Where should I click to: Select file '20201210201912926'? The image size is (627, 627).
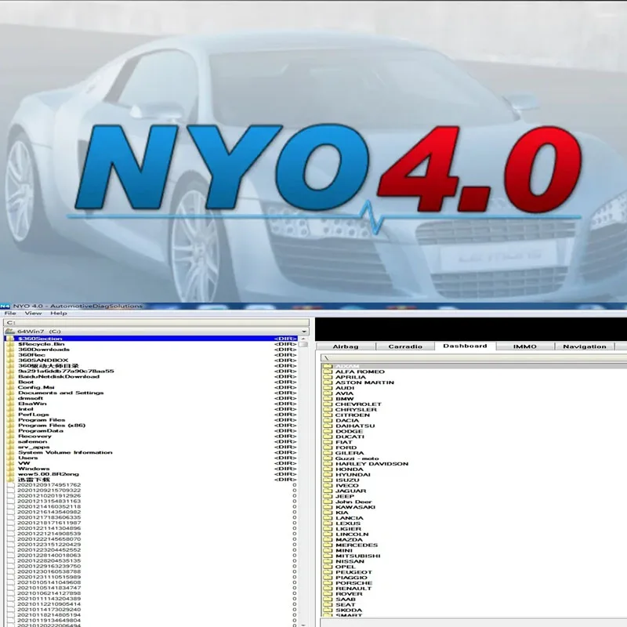coord(151,496)
